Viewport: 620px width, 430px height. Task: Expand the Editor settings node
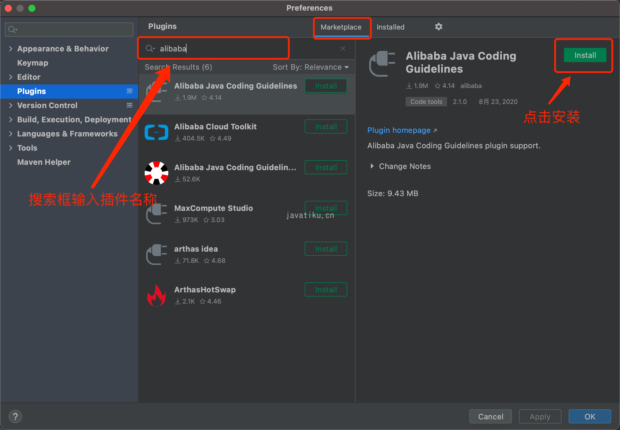coord(11,77)
